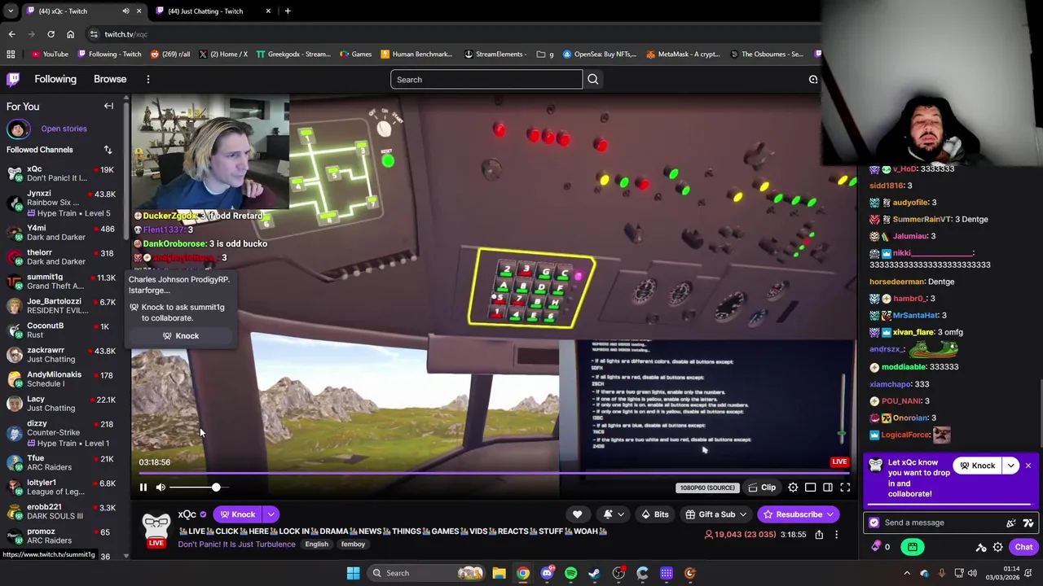The image size is (1043, 586).
Task: Select the English tag
Action: [x=316, y=544]
